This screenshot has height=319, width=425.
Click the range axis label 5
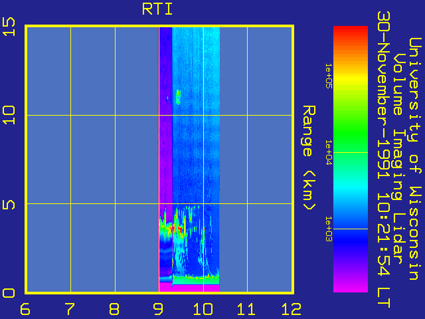coord(9,205)
